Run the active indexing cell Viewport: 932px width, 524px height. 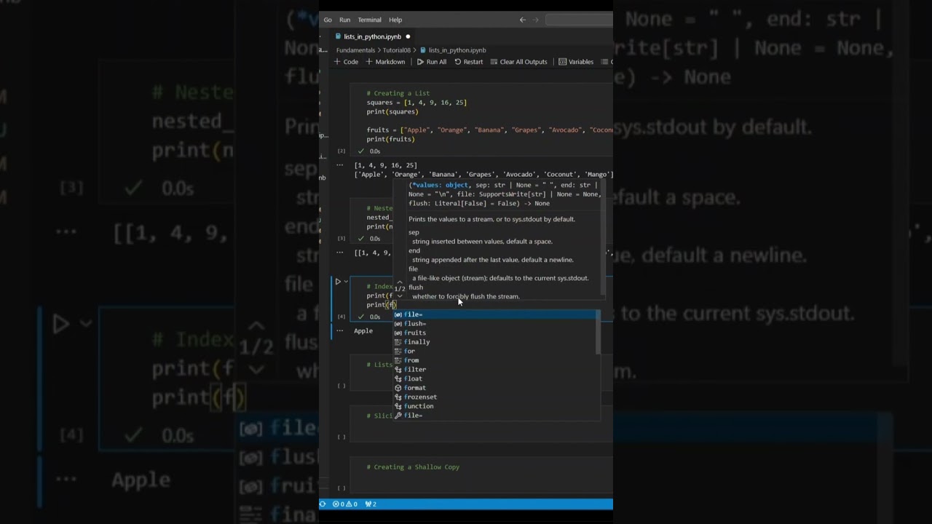coord(338,282)
